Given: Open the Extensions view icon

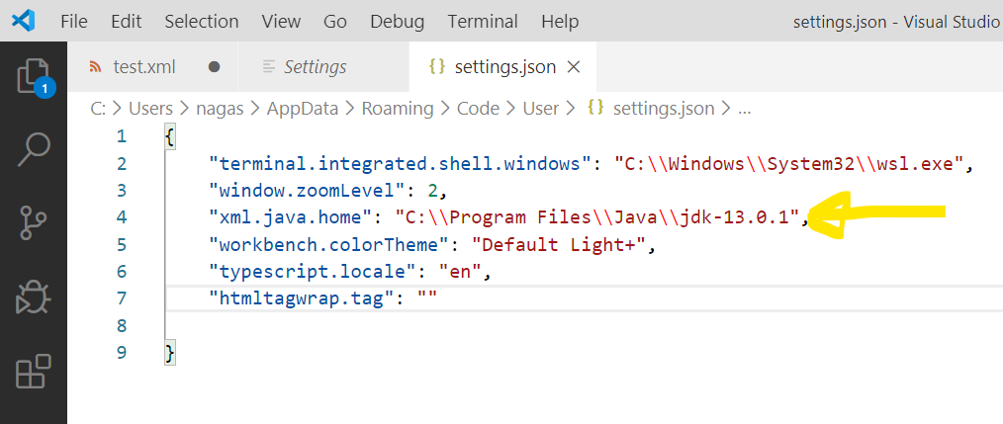Looking at the screenshot, I should [x=34, y=373].
